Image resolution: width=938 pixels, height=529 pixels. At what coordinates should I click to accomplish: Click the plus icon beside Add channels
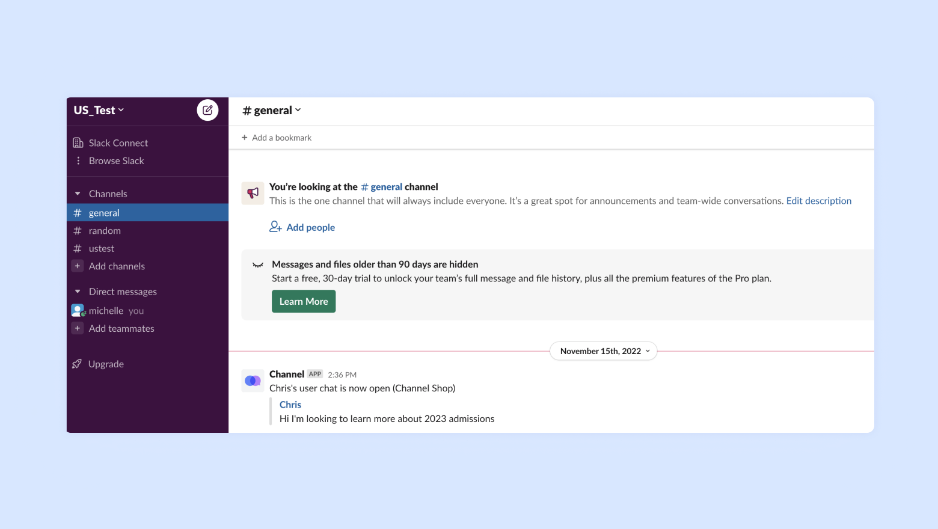[78, 266]
